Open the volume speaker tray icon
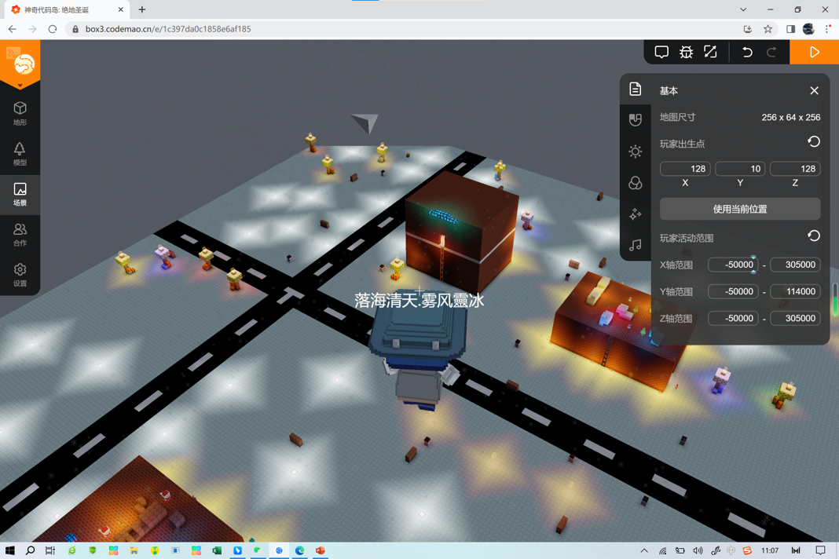839x559 pixels. [x=698, y=550]
